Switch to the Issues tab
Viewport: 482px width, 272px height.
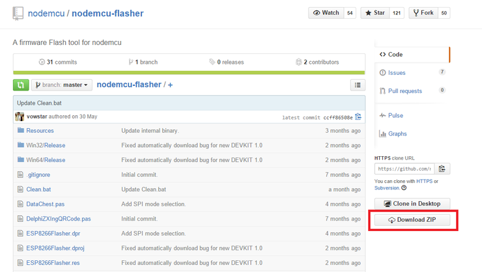[397, 73]
